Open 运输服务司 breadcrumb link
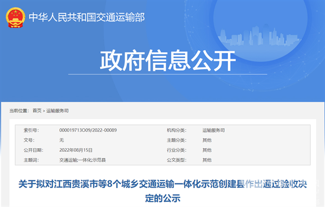 click(x=57, y=111)
